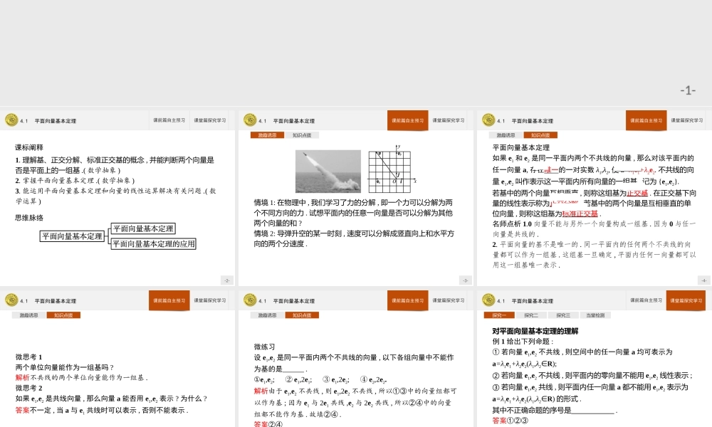The image size is (712, 427).
Task: Click the gold emblem on the top-right theorem slide
Action: coord(488,120)
